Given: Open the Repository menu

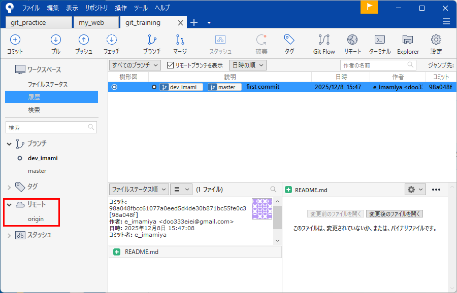Looking at the screenshot, I should (96, 8).
